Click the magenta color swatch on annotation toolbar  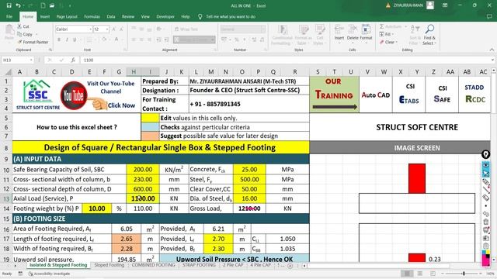[x=485, y=260]
